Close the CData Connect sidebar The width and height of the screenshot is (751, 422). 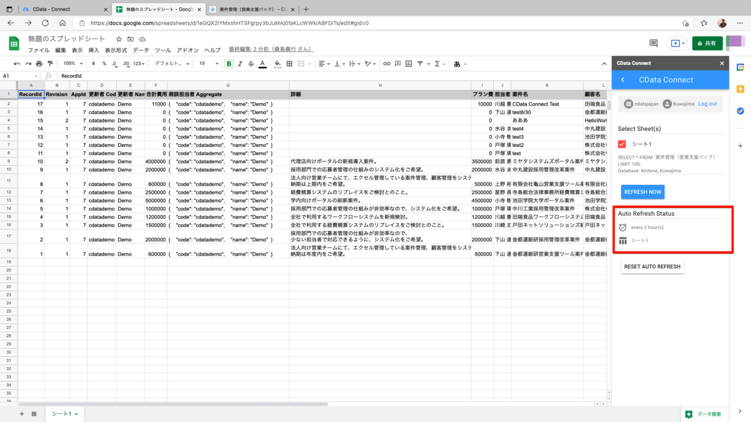[722, 63]
